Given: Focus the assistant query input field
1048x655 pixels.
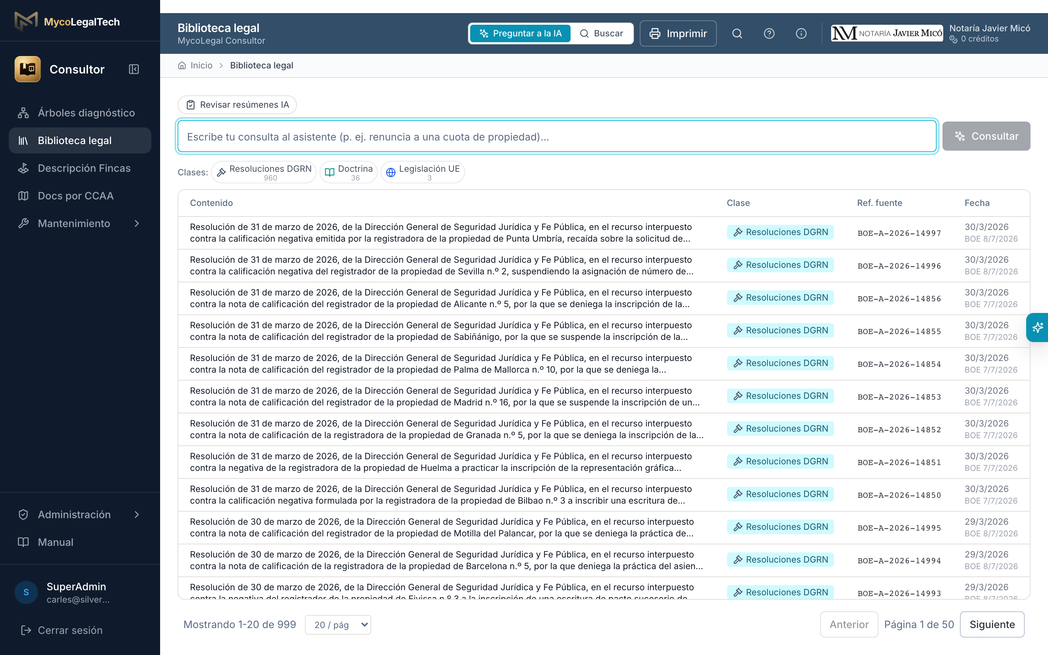Looking at the screenshot, I should pyautogui.click(x=557, y=136).
